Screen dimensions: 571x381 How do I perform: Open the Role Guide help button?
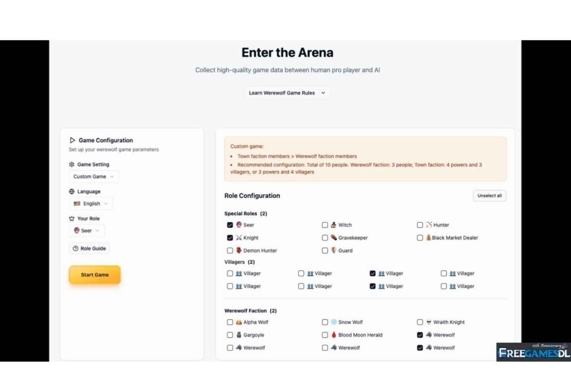point(89,248)
